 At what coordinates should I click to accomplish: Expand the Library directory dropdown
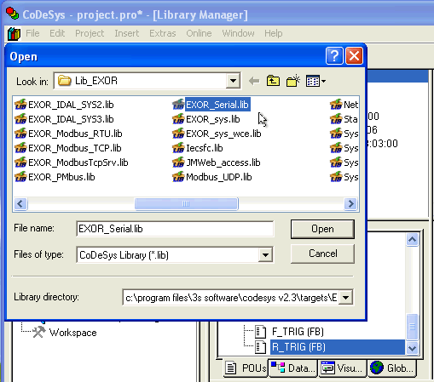pyautogui.click(x=346, y=298)
